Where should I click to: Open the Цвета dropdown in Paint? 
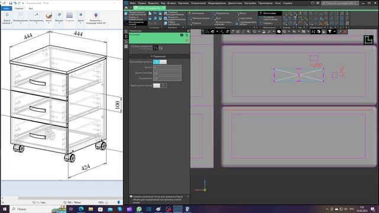[x=81, y=18]
